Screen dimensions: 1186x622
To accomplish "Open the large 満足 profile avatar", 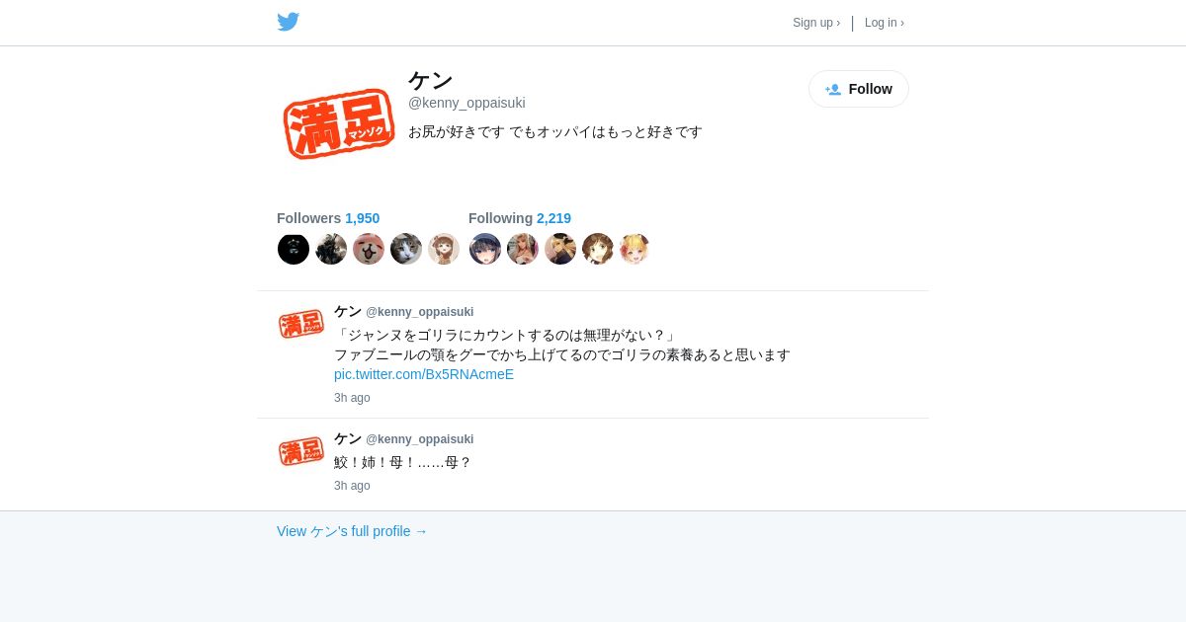I will [x=339, y=123].
